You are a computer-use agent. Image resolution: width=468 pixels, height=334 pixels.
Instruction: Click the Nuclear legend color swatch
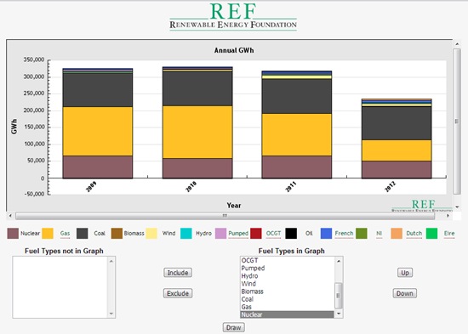[x=13, y=234]
